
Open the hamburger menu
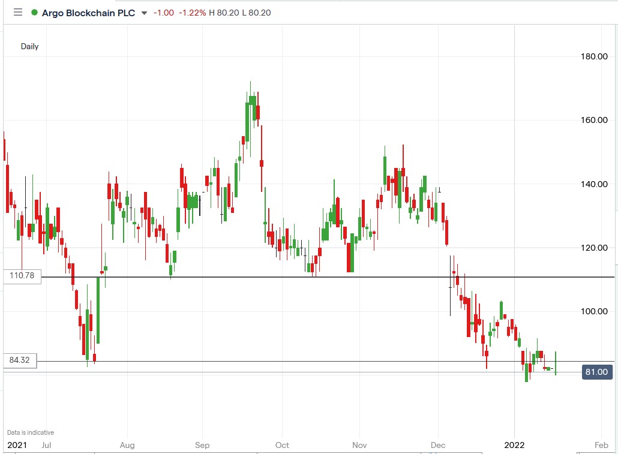18,12
